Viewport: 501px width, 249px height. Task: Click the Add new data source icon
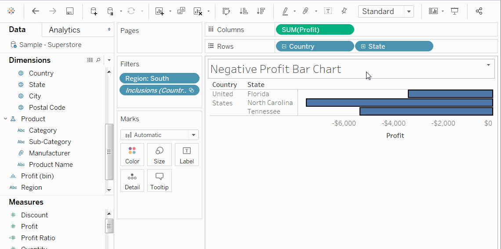94,11
